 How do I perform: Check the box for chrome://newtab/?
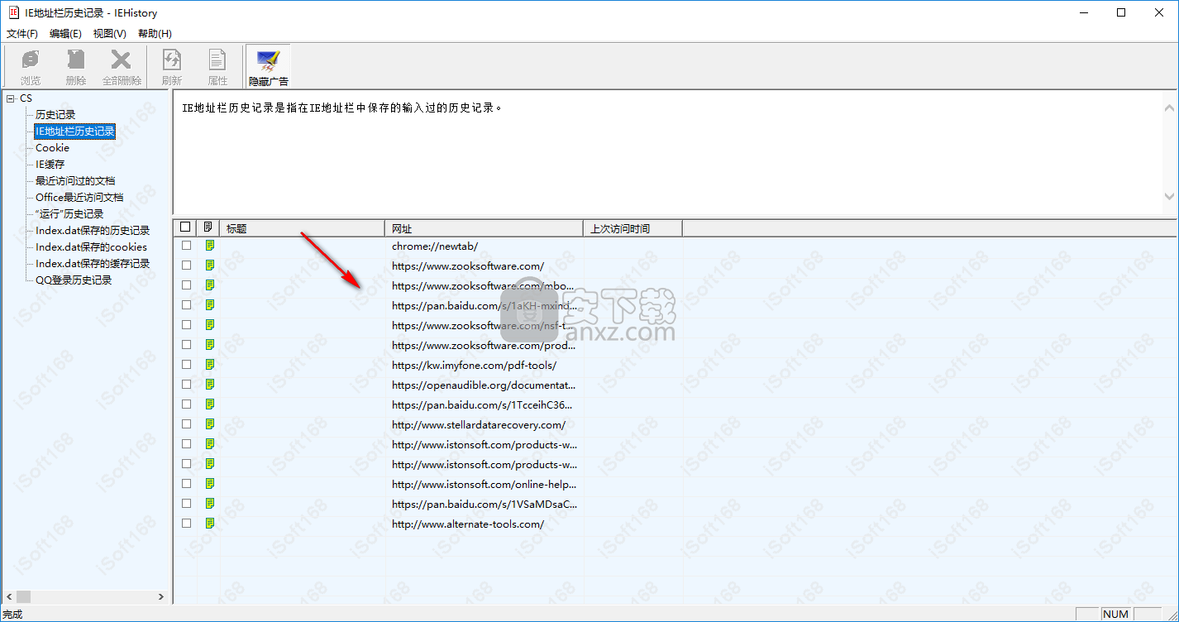coord(186,246)
